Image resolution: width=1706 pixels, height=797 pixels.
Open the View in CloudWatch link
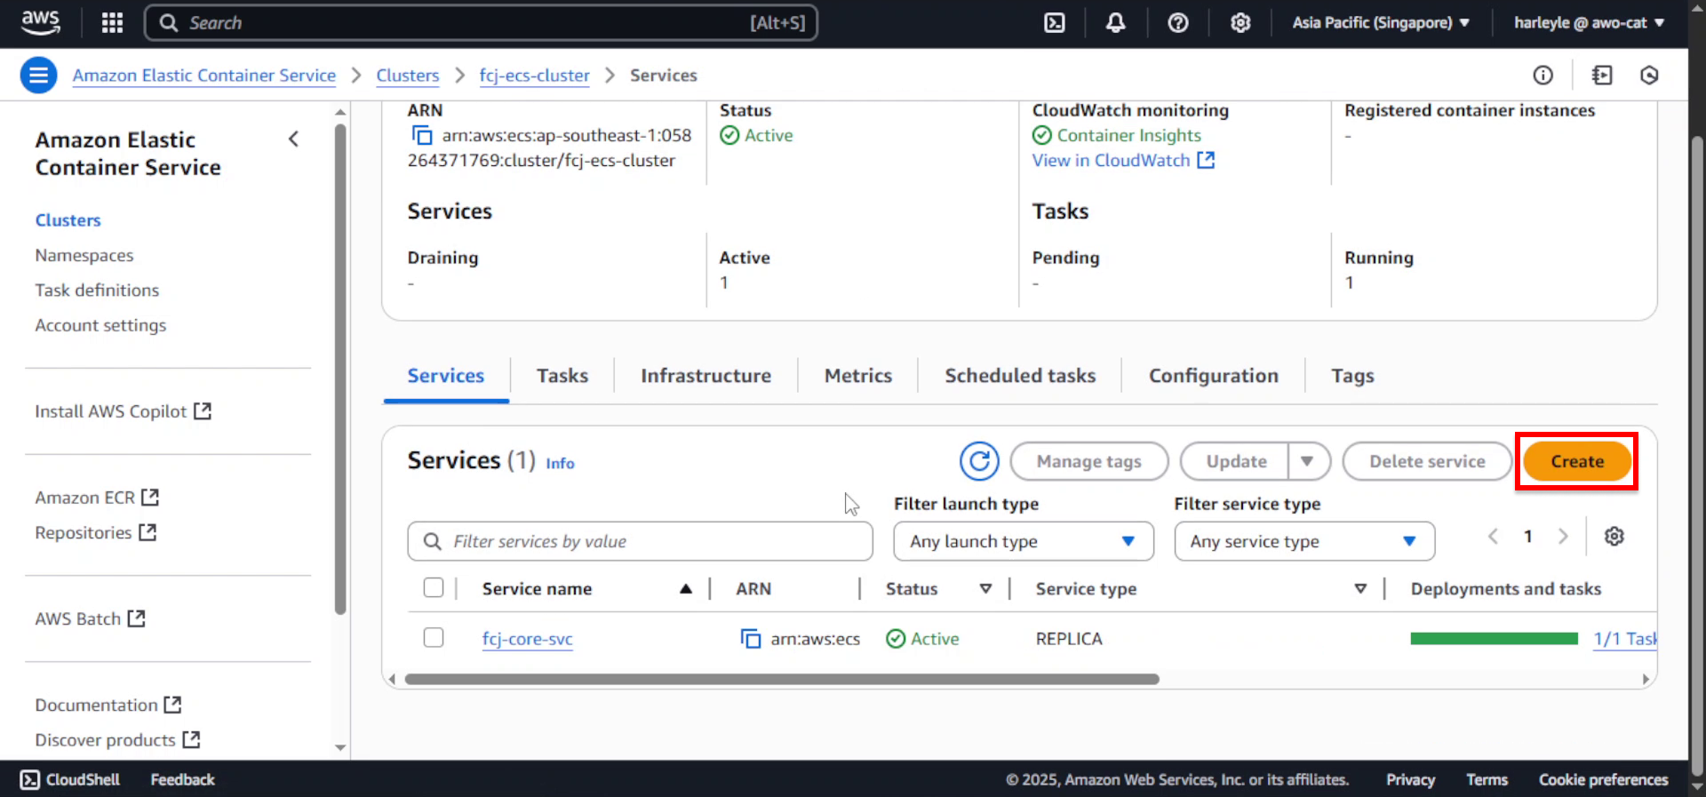(x=1111, y=161)
